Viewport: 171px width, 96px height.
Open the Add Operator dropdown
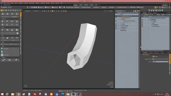pyautogui.click(x=121, y=11)
